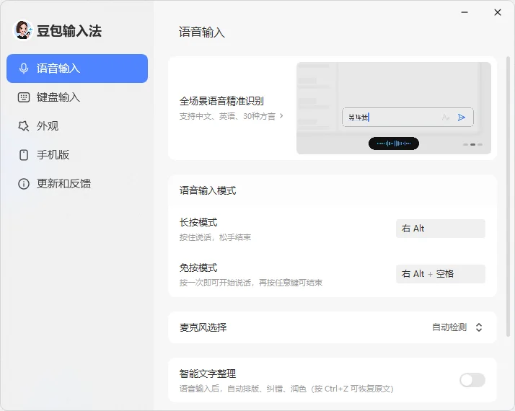Image resolution: width=515 pixels, height=411 pixels.
Task: Click the chevron after 30种方言
Action: 281,116
